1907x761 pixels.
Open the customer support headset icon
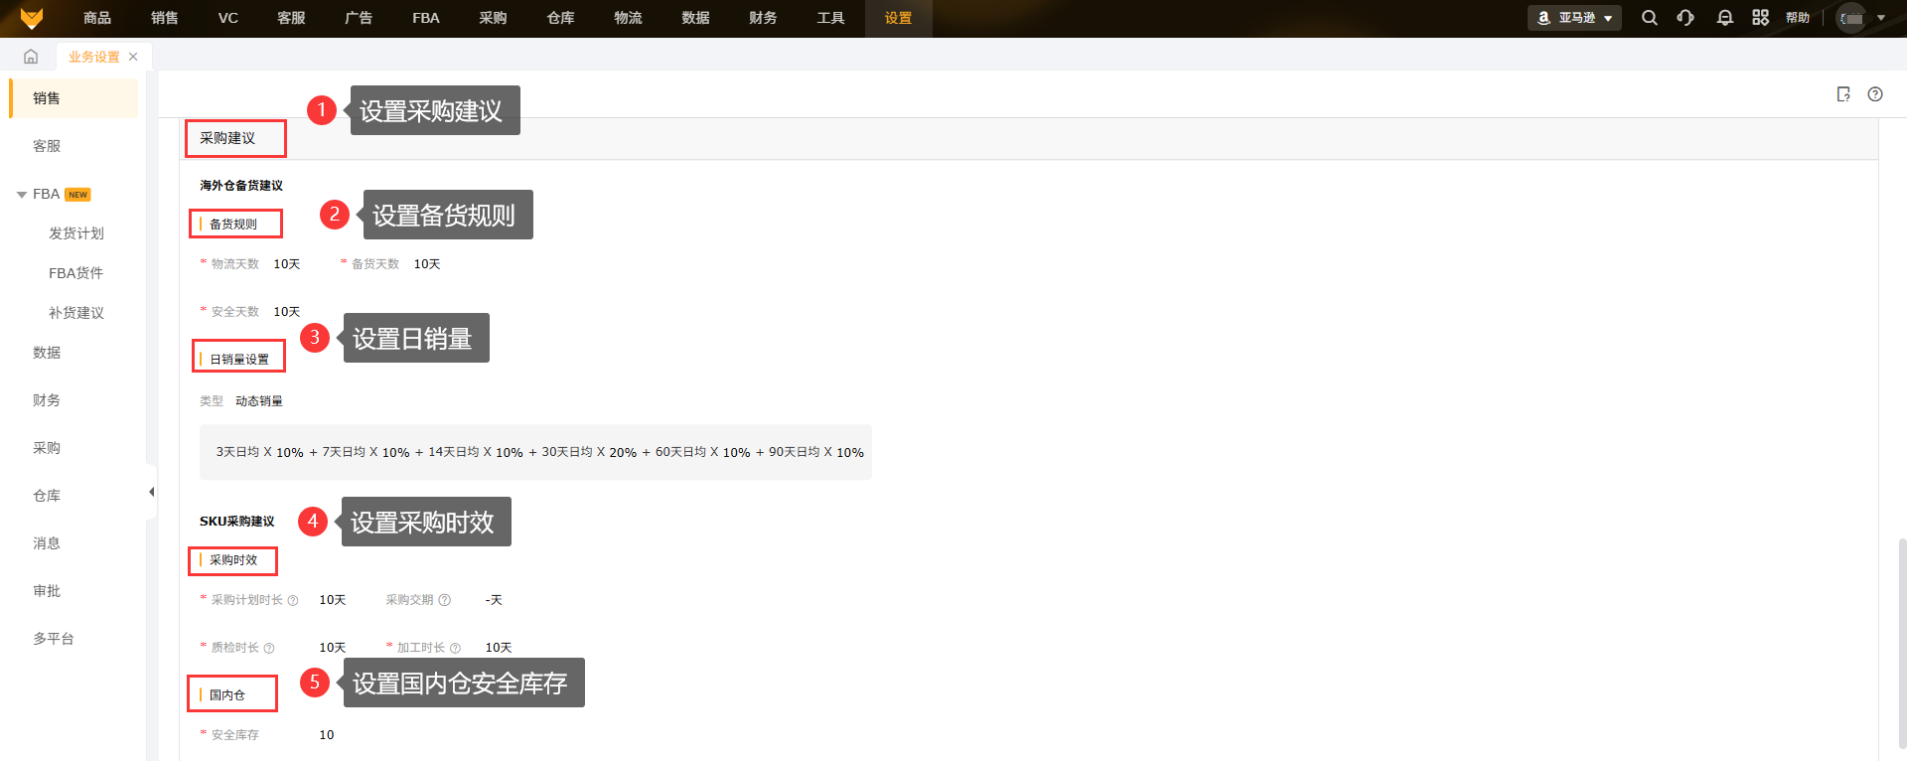(1686, 18)
